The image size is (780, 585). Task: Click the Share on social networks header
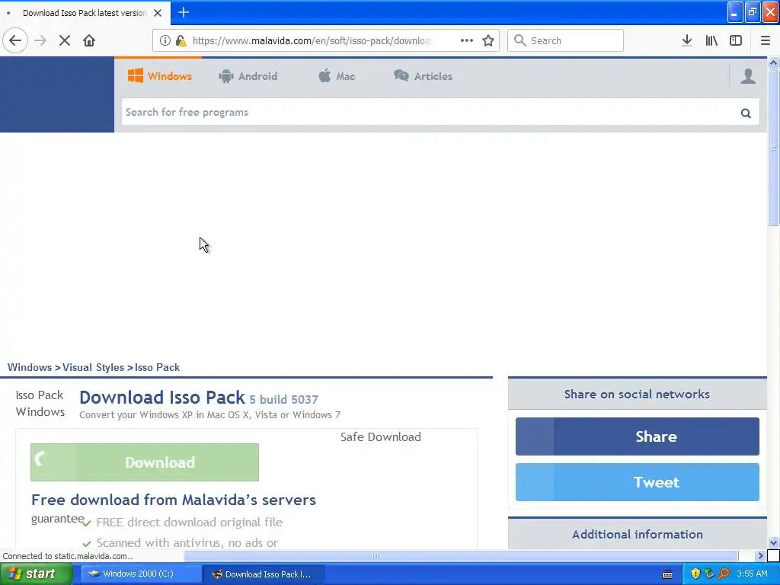click(x=638, y=394)
